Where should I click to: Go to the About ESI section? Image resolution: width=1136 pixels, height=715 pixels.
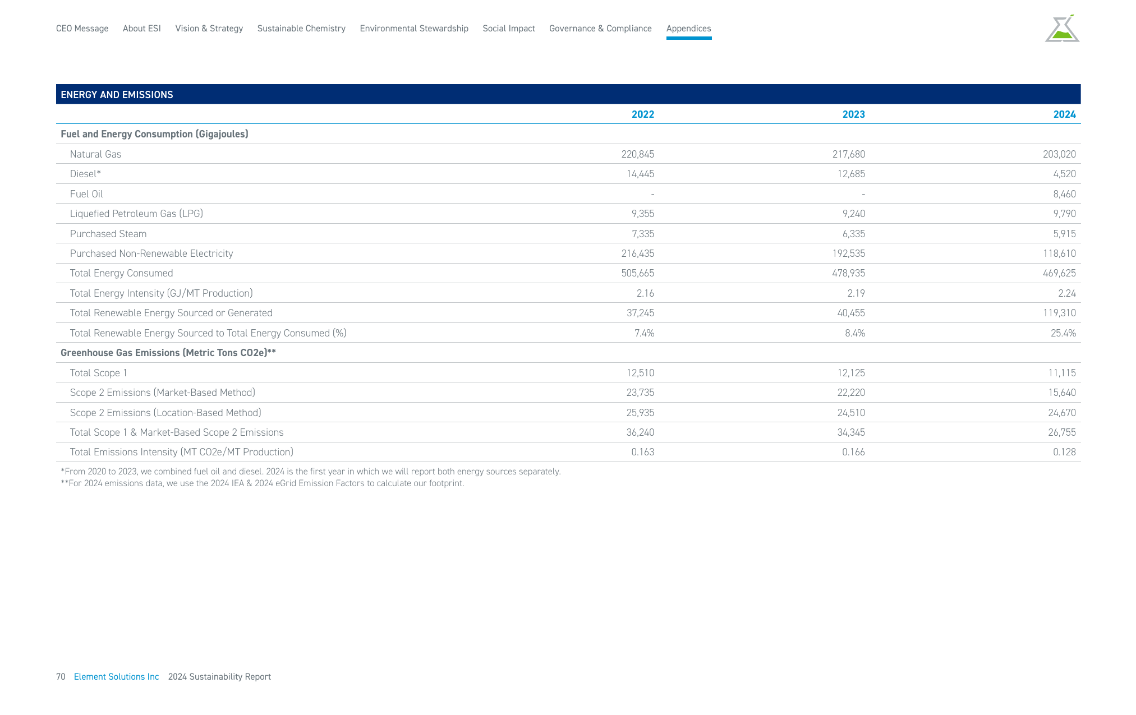click(x=142, y=29)
